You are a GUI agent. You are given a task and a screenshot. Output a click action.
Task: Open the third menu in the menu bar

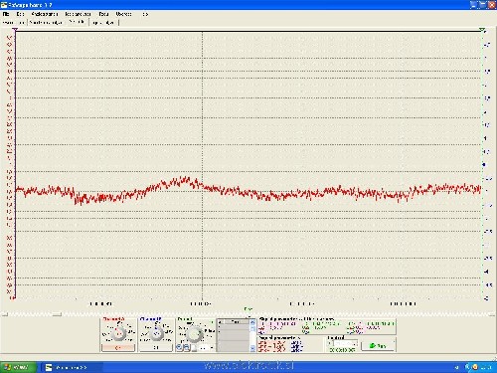45,14
